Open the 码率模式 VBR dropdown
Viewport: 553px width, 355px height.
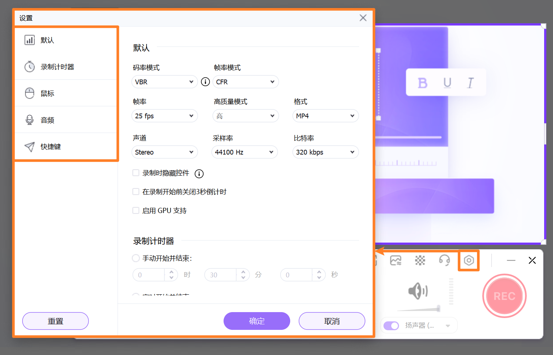(x=164, y=82)
